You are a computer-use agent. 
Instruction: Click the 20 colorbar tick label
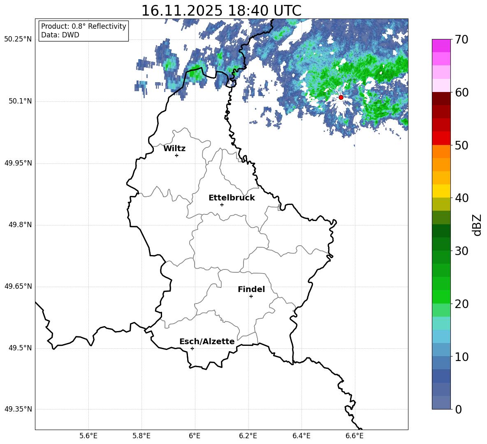click(x=461, y=304)
